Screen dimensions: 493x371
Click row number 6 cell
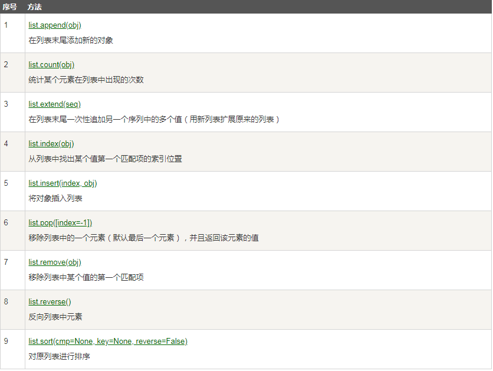point(12,231)
